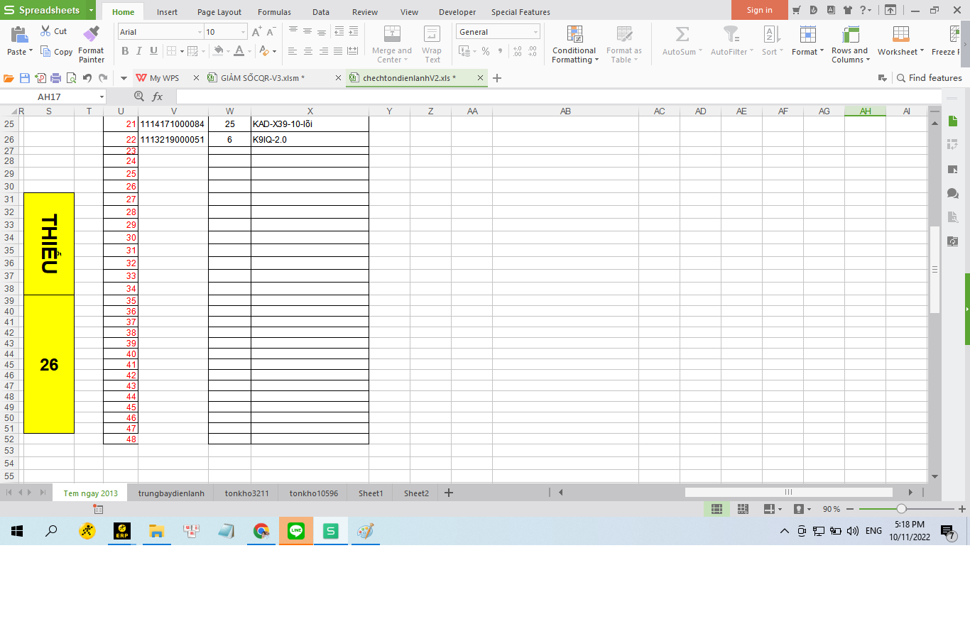Open the LINE app from the taskbar
The height and width of the screenshot is (619, 970).
296,530
